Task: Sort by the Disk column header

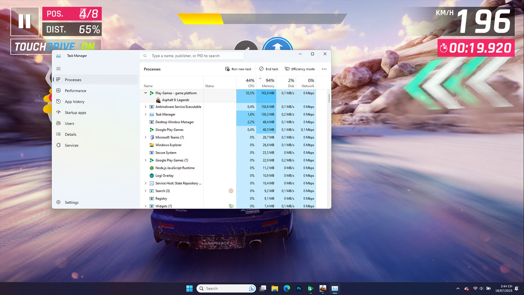Action: tap(286, 83)
